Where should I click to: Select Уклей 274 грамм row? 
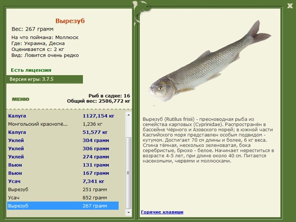[x=63, y=157]
